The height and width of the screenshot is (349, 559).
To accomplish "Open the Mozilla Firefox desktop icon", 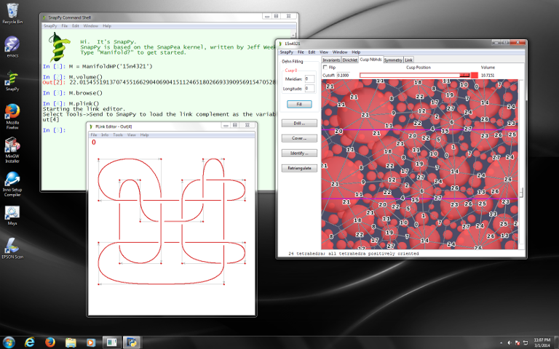I will (x=12, y=116).
